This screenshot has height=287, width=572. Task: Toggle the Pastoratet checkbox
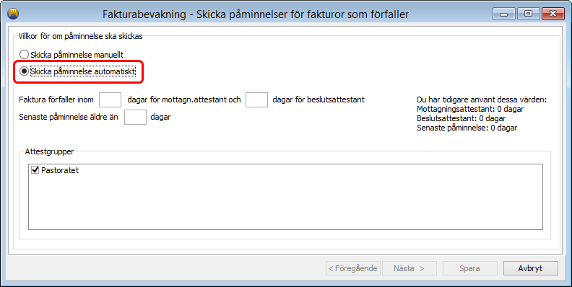pyautogui.click(x=35, y=170)
